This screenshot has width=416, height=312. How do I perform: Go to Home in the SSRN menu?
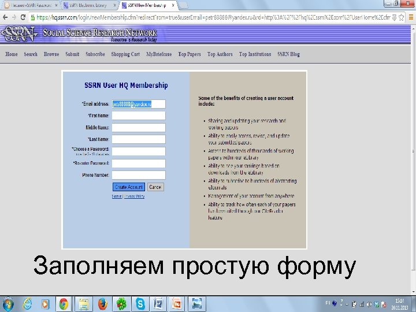(x=12, y=54)
